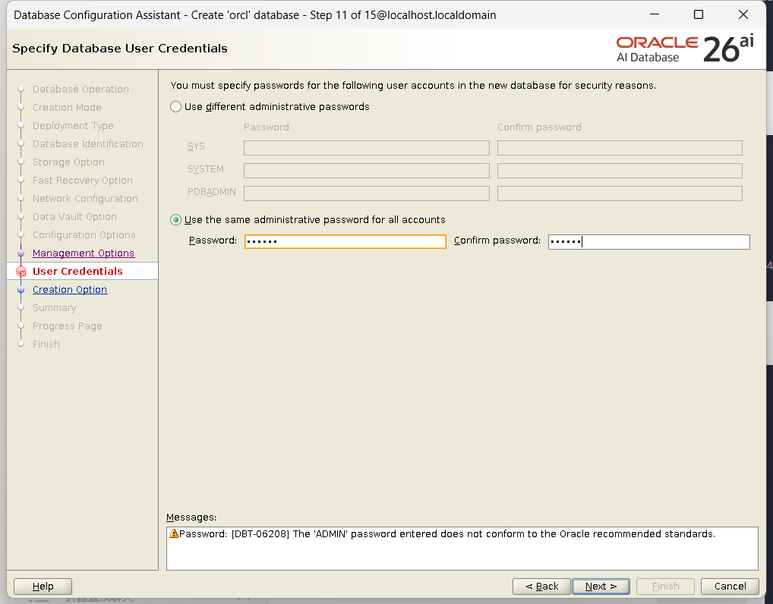Screen dimensions: 773x604
Task: Click the SYS account label
Action: click(x=196, y=146)
